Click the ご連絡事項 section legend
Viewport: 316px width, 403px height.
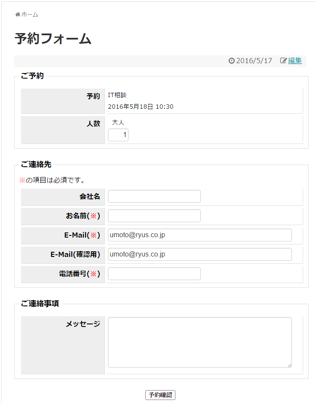(40, 303)
